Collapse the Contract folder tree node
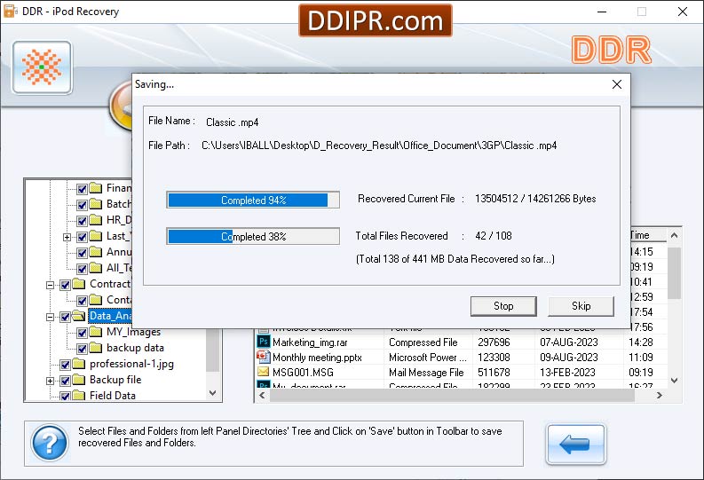 click(x=51, y=285)
